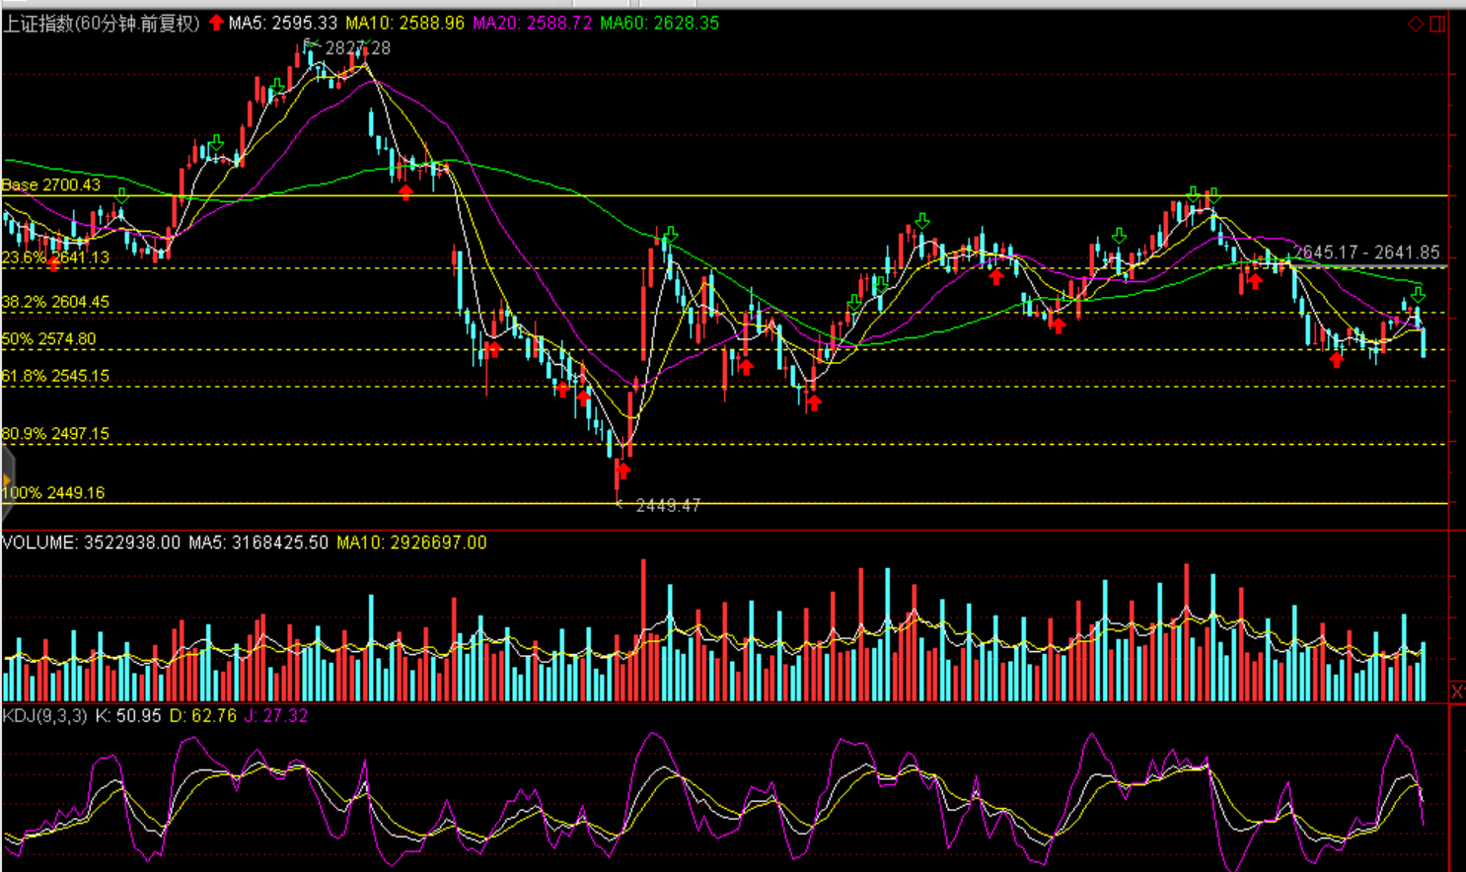Select the 61.8% 2545.15 retracement label
This screenshot has width=1466, height=872.
[55, 376]
